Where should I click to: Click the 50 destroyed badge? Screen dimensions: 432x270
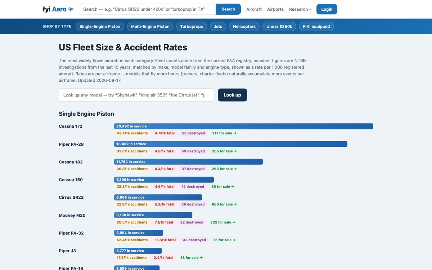193,133
